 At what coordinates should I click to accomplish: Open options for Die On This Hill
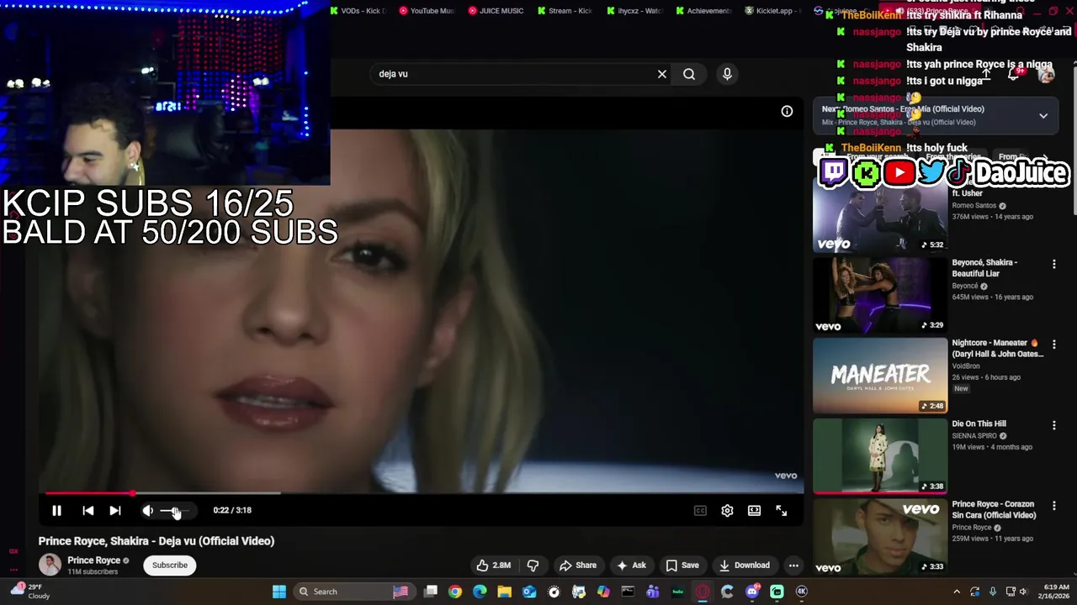(1053, 426)
